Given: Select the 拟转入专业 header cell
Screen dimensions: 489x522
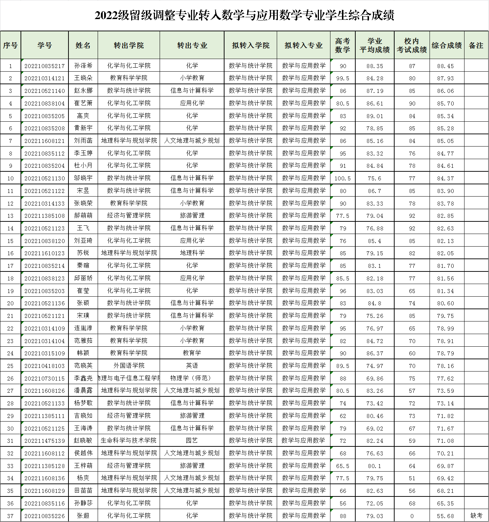Looking at the screenshot, I should click(303, 45).
